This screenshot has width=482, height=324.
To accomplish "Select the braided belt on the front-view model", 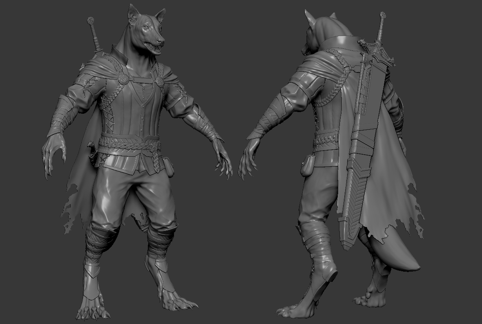I will click(129, 144).
